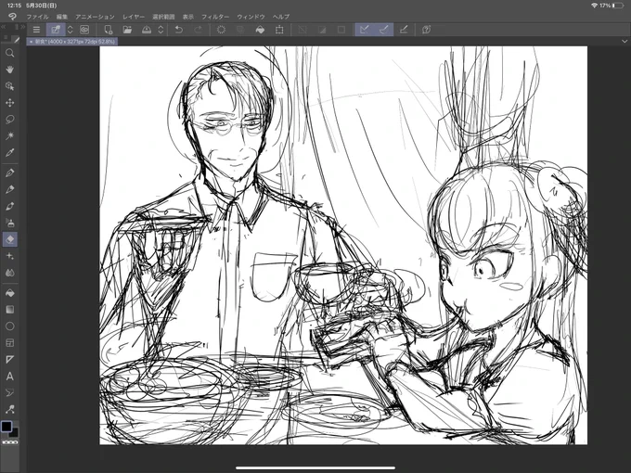The height and width of the screenshot is (473, 631).
Task: Select the transparent color strip below swatches
Action: (x=10, y=442)
